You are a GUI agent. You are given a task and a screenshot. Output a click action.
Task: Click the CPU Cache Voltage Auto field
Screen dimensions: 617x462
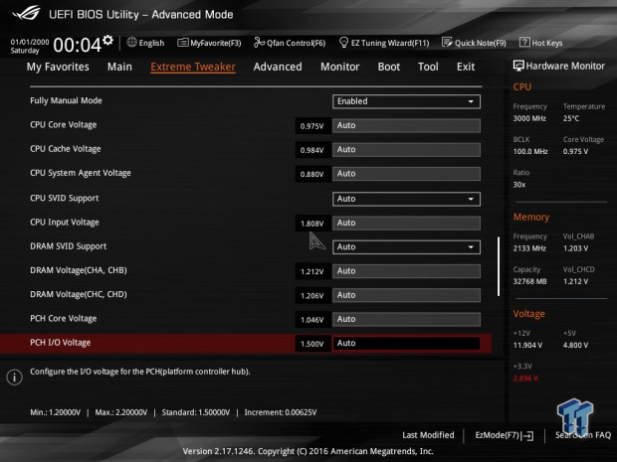[406, 150]
